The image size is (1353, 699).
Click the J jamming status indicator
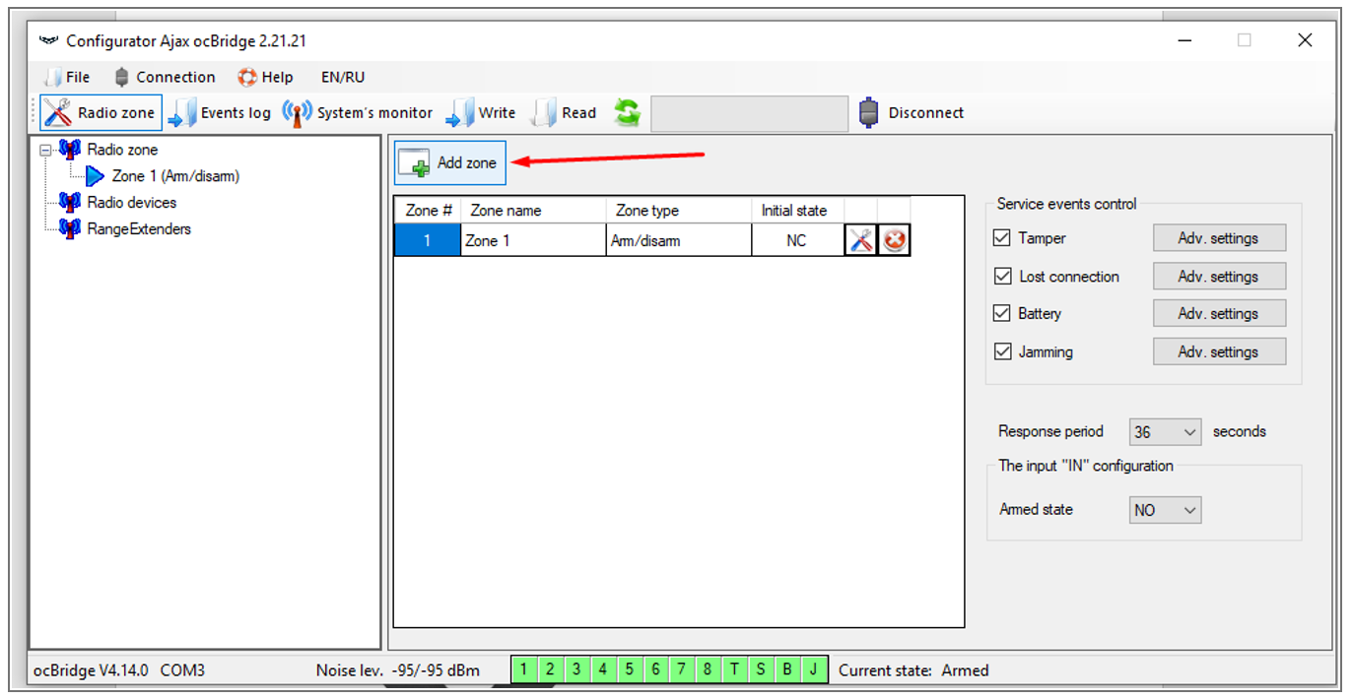point(813,670)
